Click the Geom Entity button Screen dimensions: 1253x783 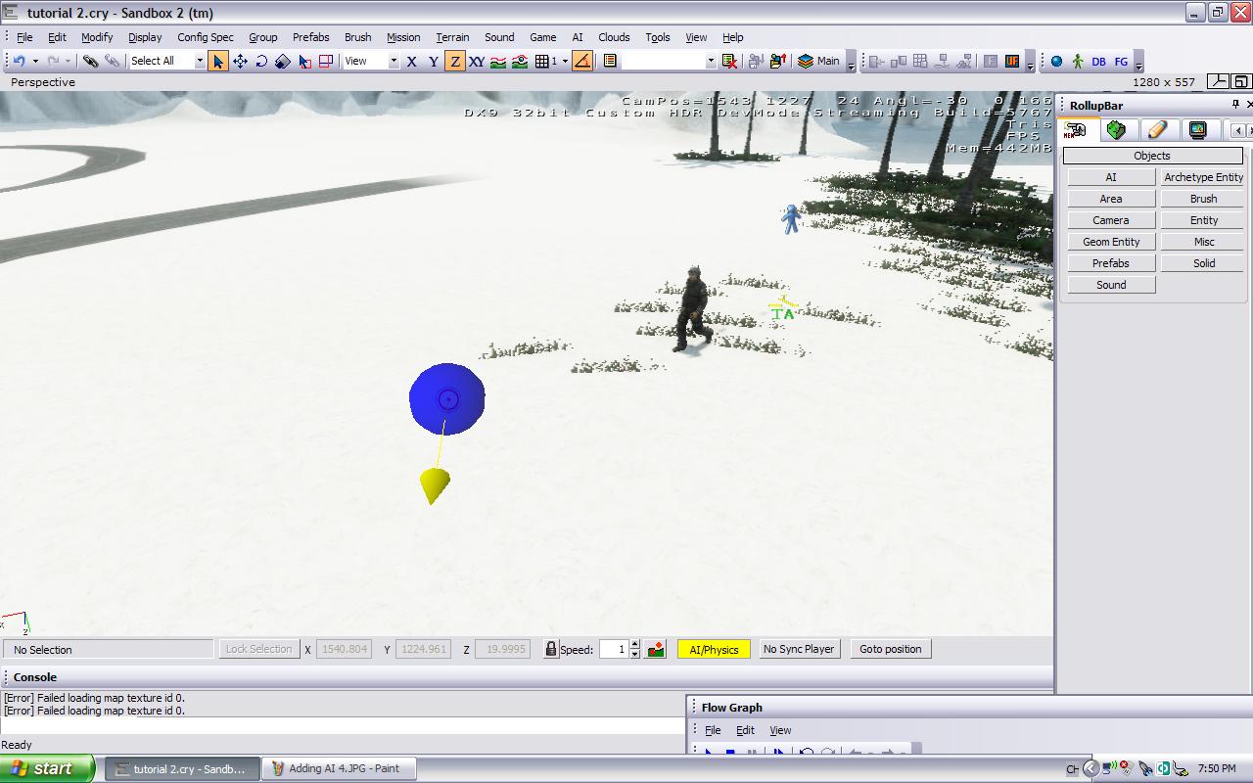coord(1111,242)
